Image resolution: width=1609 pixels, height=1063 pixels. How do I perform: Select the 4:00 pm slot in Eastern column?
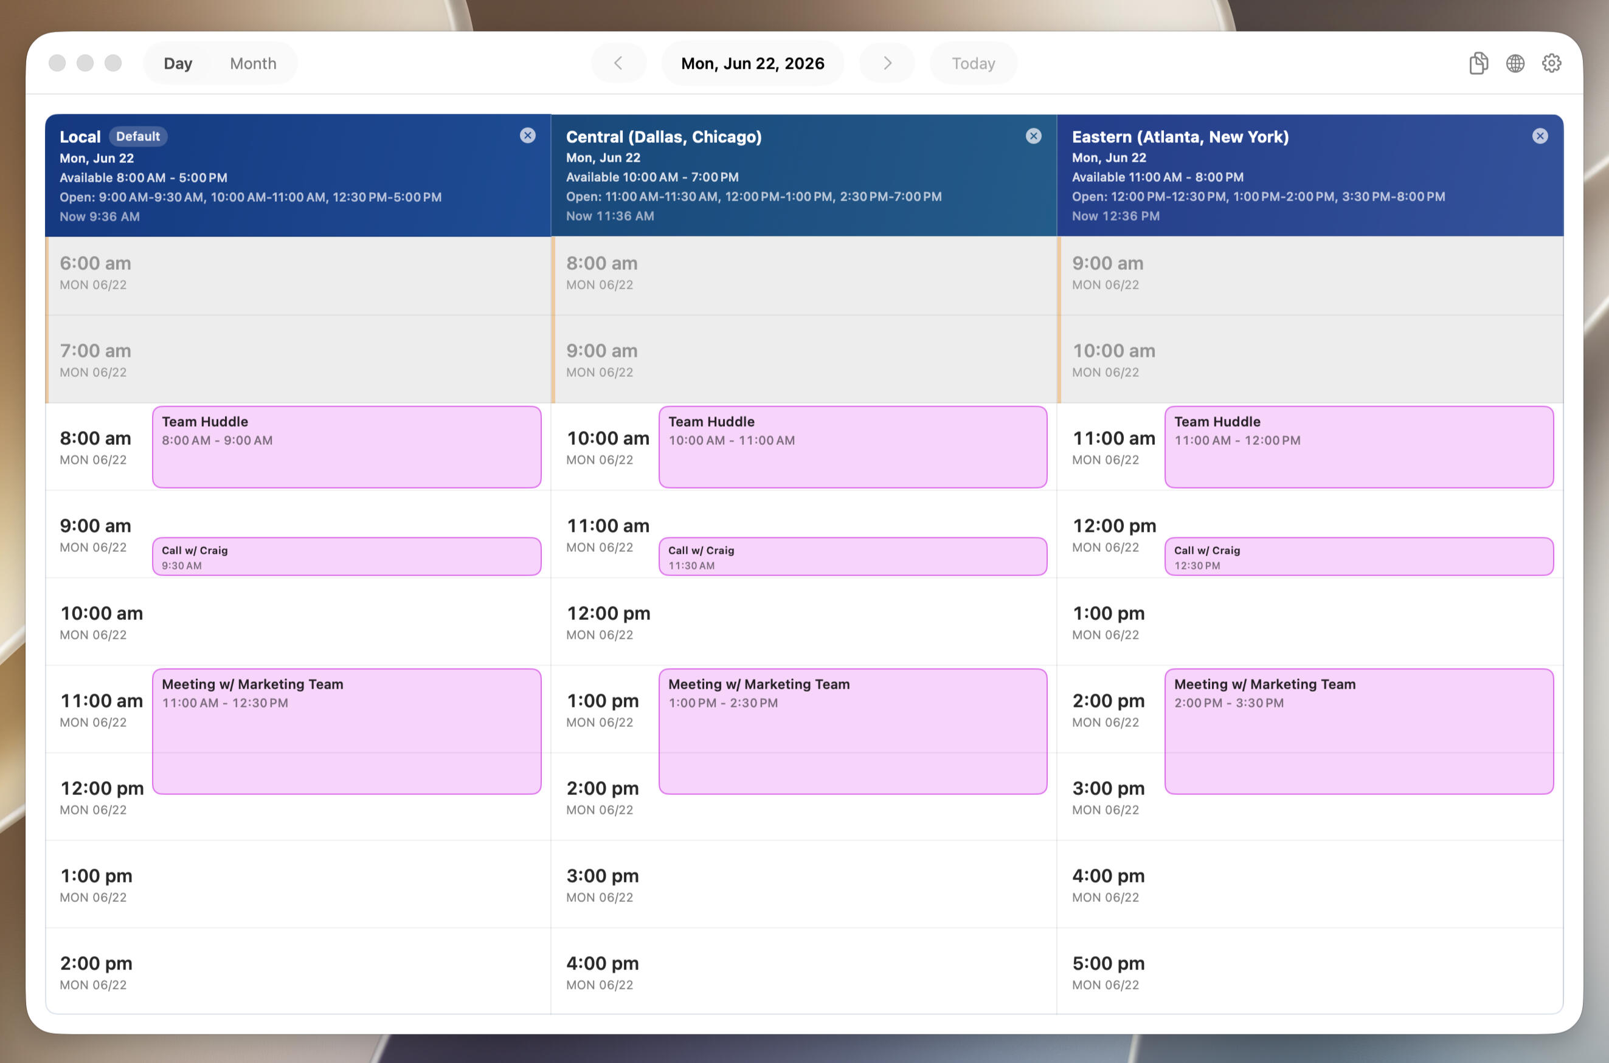(1310, 884)
